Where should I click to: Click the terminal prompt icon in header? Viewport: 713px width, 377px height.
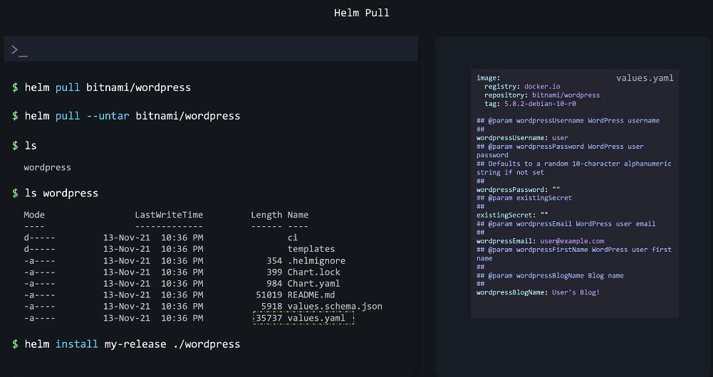19,50
